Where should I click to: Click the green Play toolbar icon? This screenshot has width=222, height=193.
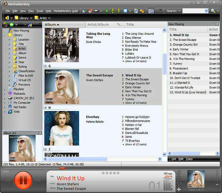pyautogui.click(x=107, y=11)
